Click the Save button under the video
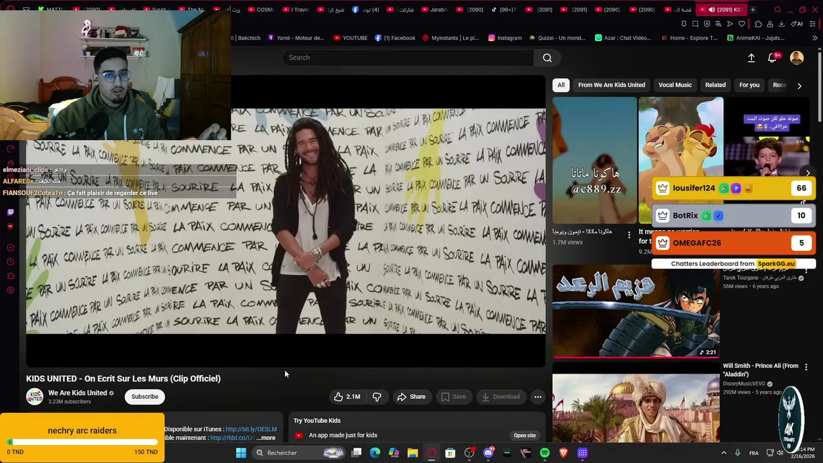 coord(453,397)
